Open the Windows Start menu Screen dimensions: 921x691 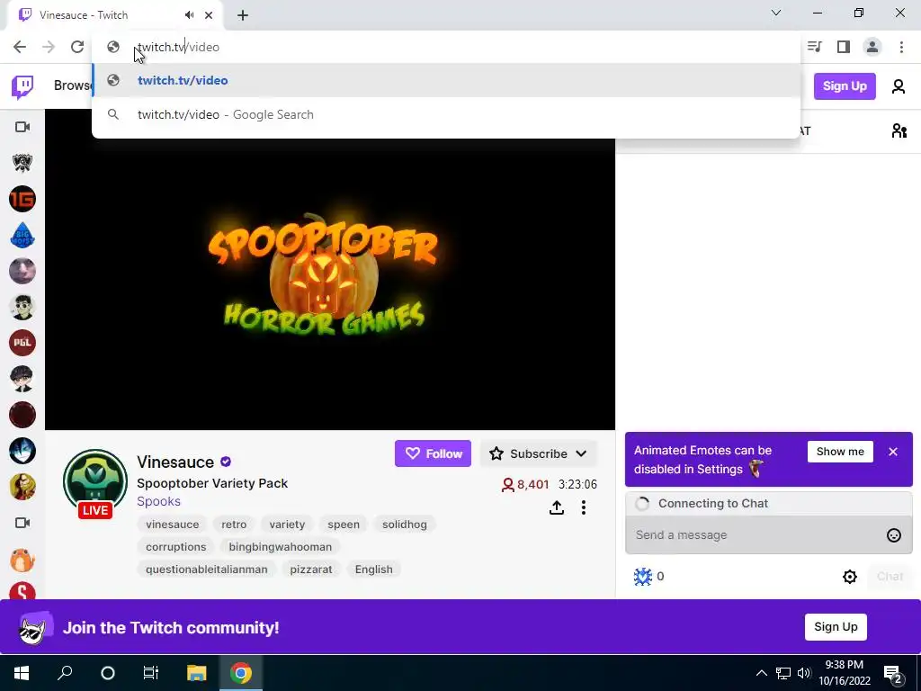(22, 673)
